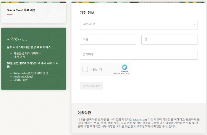Click 가상 머신 list item
The image size is (207, 135).
coord(19,57)
